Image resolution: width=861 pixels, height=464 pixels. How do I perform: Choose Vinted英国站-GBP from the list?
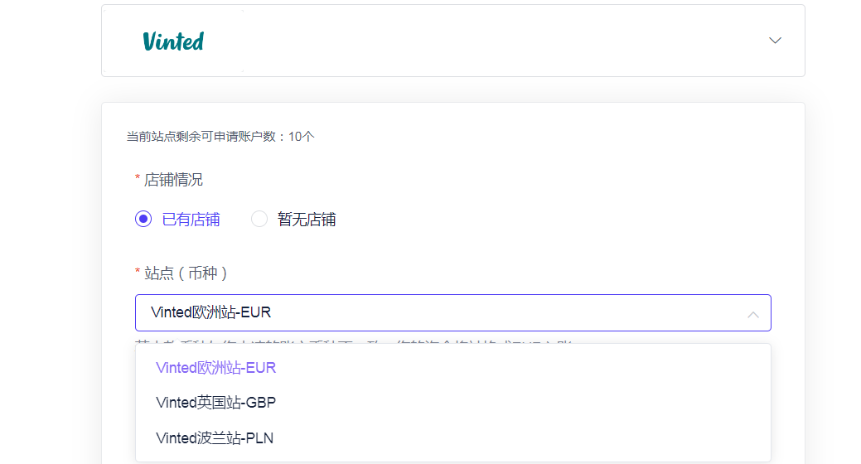pos(453,403)
